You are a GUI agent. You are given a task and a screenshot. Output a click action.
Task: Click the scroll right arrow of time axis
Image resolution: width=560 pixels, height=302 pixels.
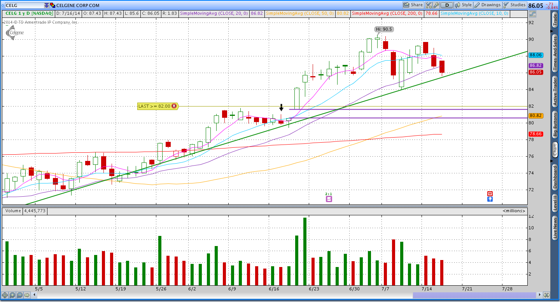[540, 295]
